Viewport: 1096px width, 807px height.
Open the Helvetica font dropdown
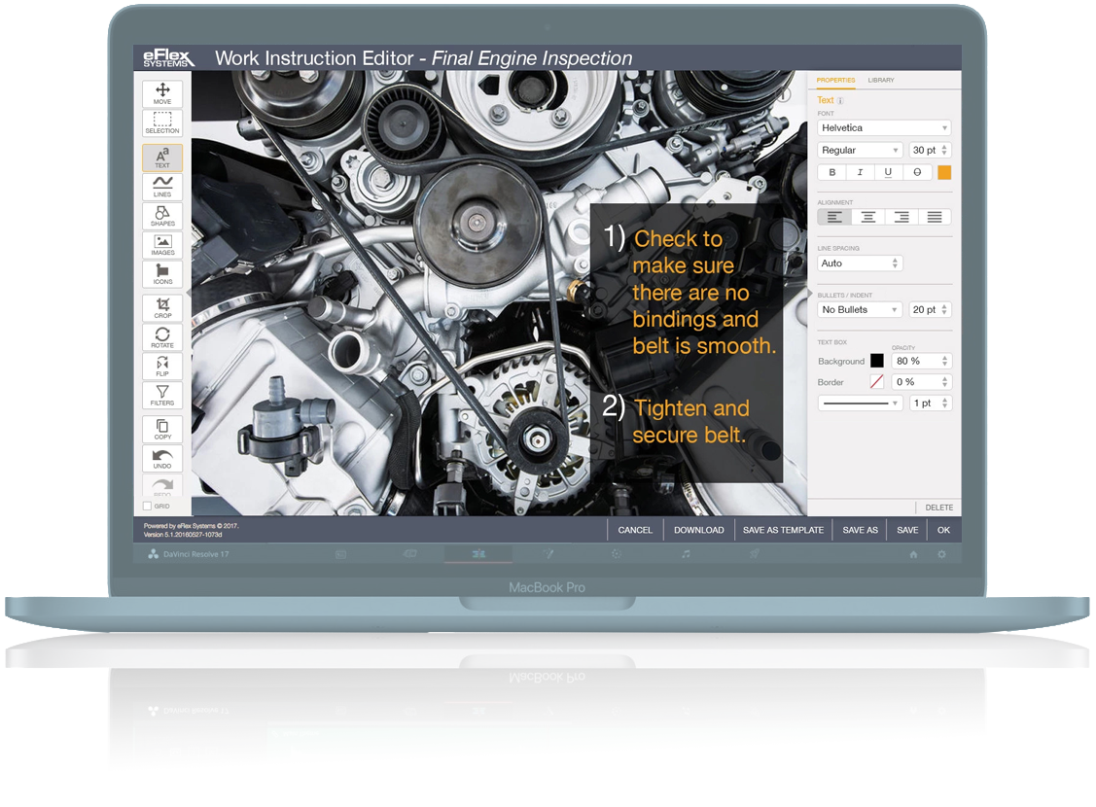click(x=883, y=127)
